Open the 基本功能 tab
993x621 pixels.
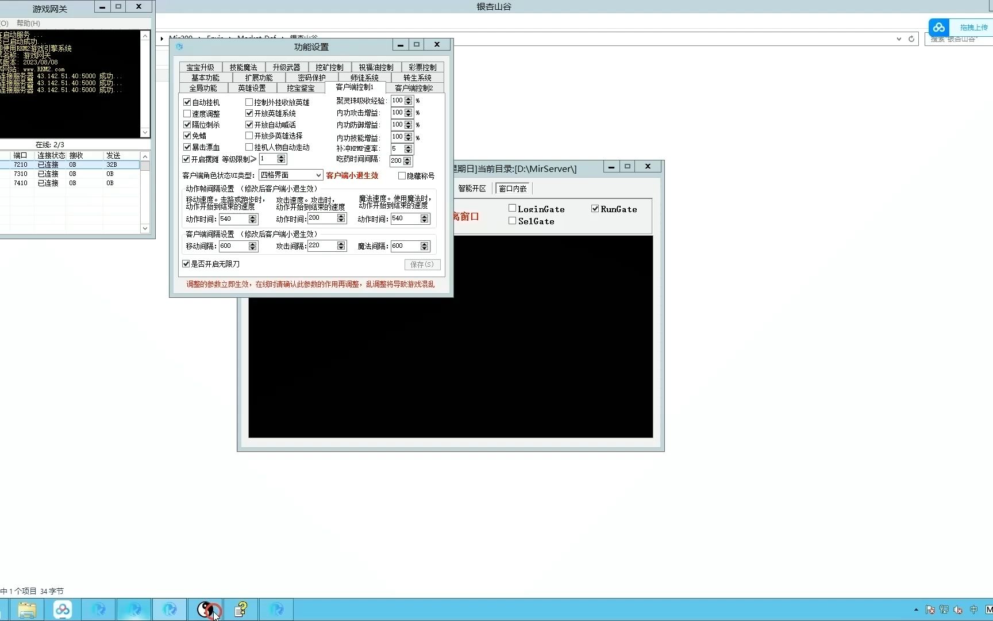click(206, 78)
